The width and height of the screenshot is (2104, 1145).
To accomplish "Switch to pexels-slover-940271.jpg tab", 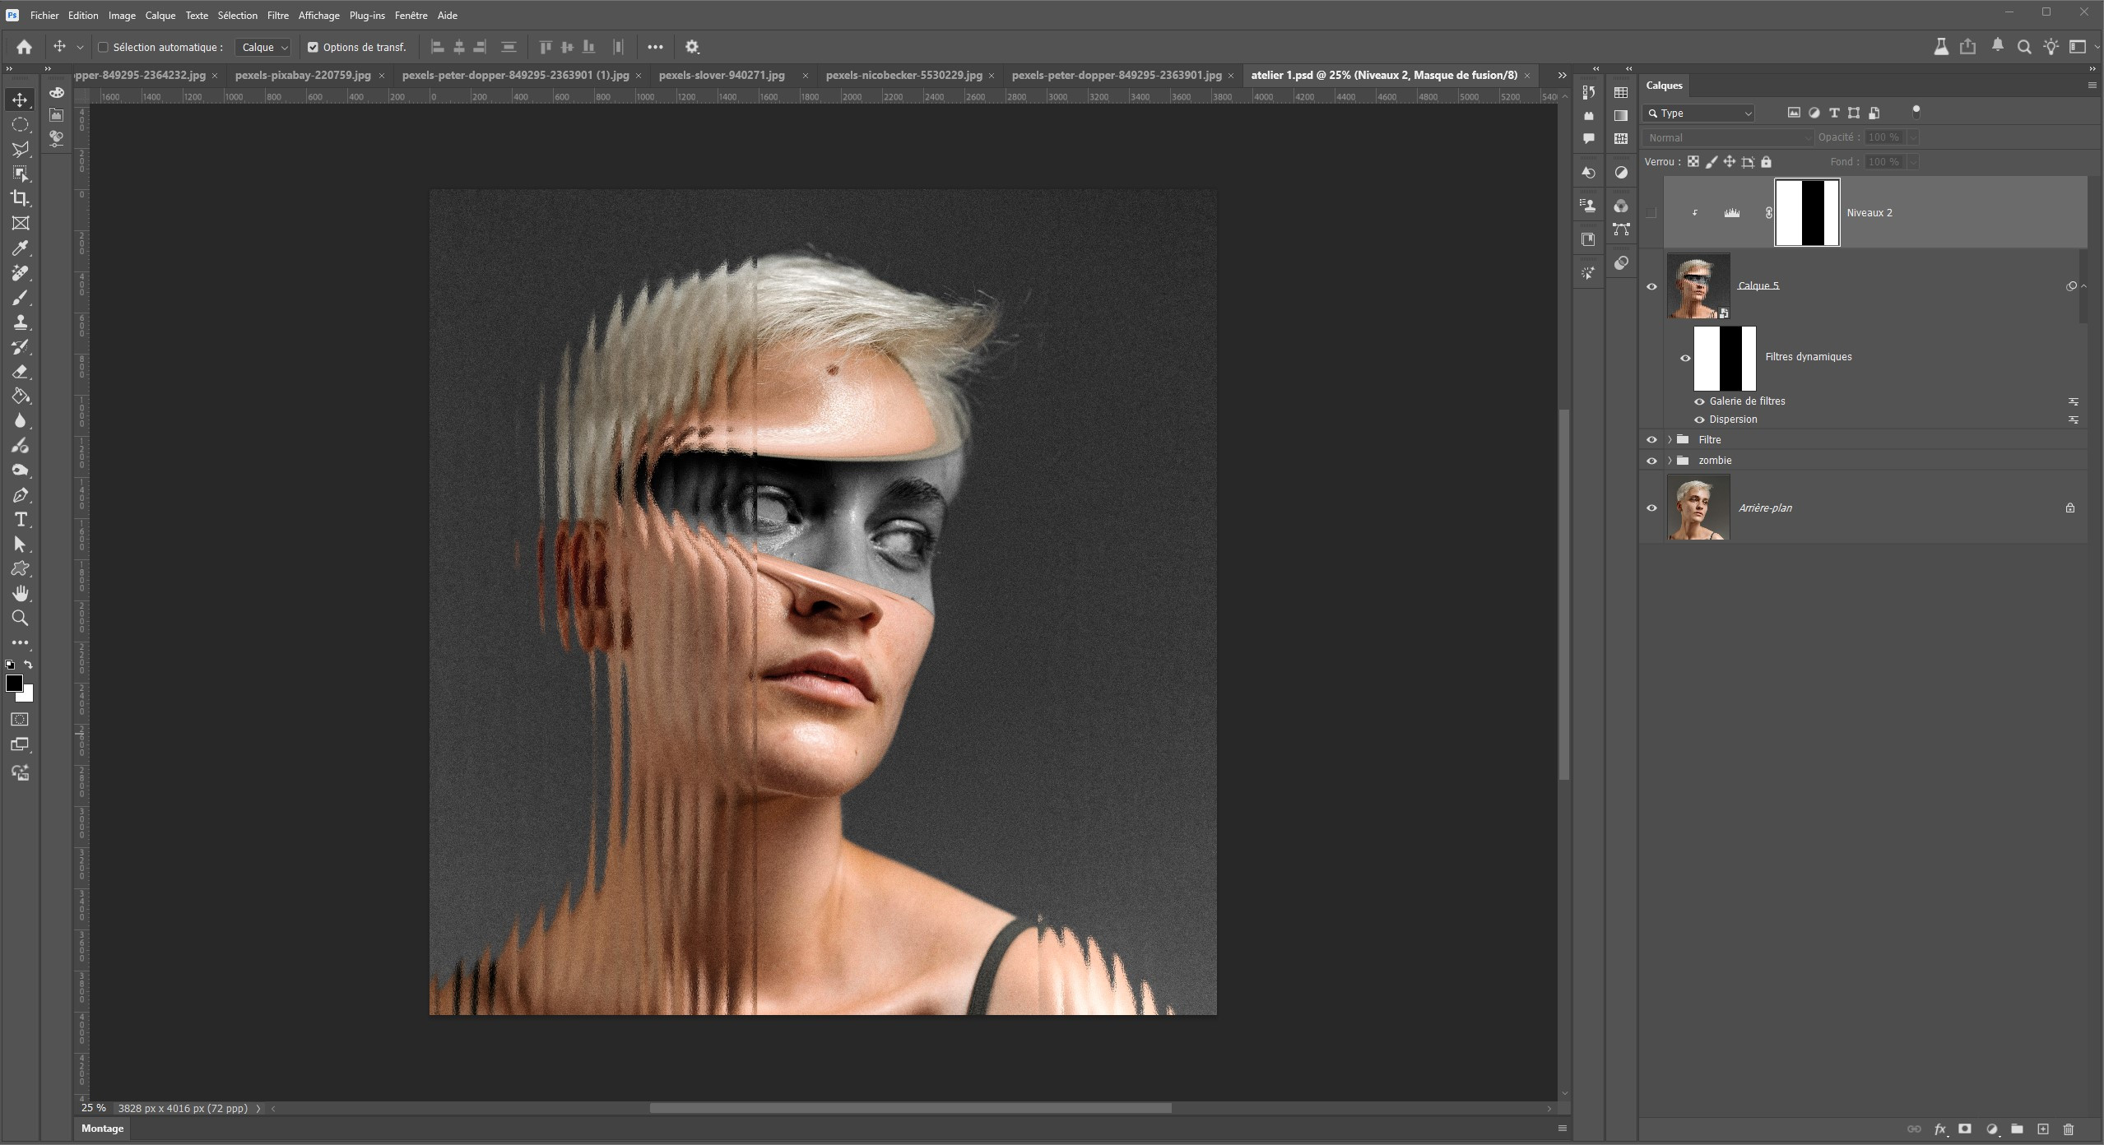I will pos(722,75).
